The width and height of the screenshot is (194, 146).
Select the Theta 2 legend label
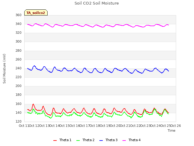click(88, 140)
